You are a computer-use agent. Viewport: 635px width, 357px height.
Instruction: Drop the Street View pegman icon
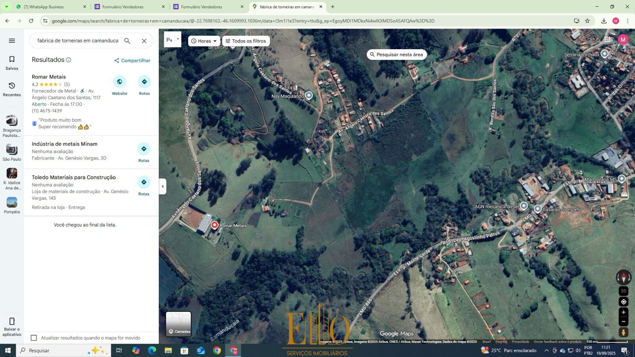coord(623,332)
